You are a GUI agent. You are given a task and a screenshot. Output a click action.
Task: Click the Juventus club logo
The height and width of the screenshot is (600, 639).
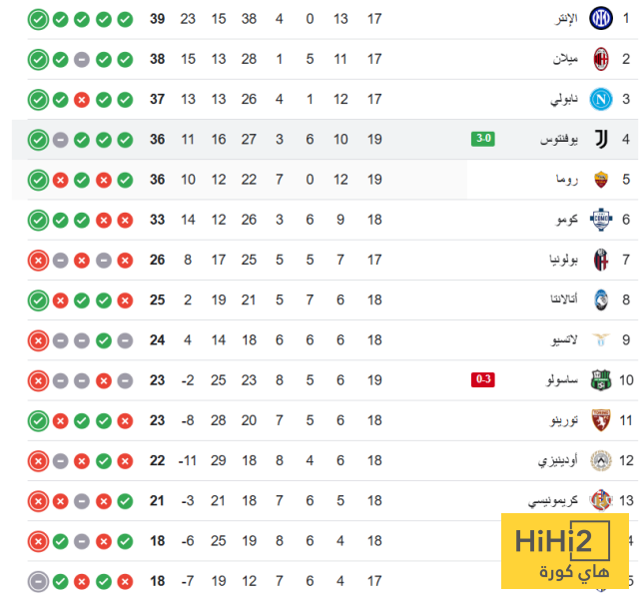(x=601, y=139)
